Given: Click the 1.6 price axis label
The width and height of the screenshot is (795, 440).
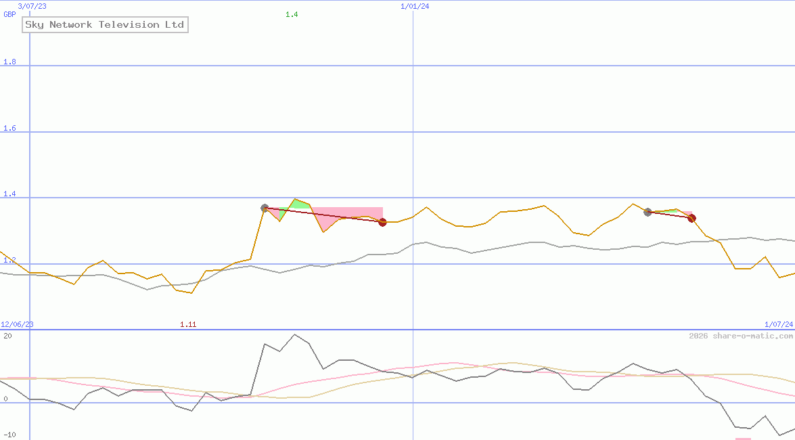Looking at the screenshot, I should [9, 128].
